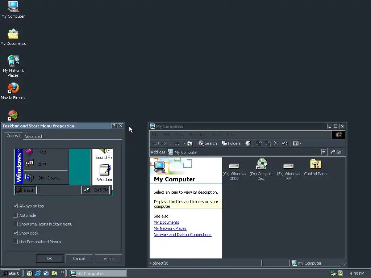Click the Start button on the taskbar
371x278 pixels.
[11, 274]
